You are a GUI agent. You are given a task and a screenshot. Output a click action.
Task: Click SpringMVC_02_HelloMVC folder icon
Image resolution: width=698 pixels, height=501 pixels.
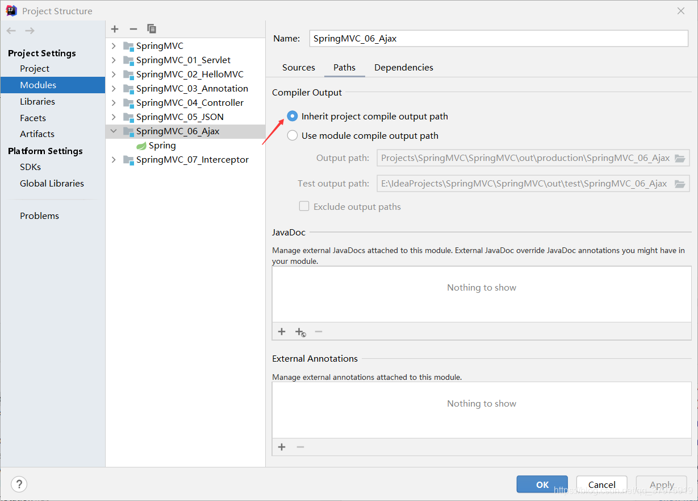[x=128, y=74]
